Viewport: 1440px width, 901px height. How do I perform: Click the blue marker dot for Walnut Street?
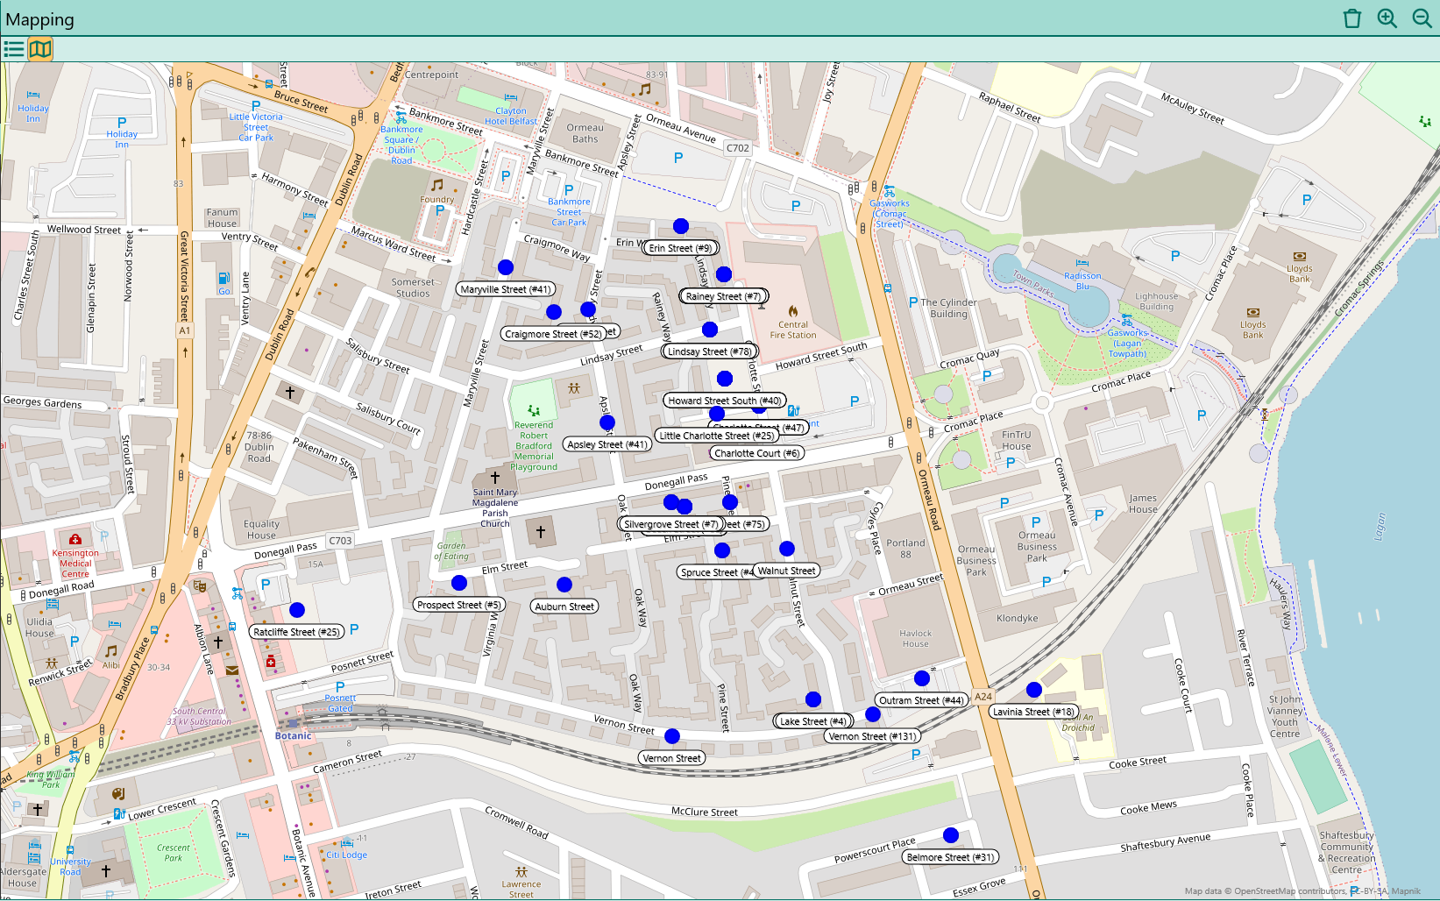click(787, 549)
